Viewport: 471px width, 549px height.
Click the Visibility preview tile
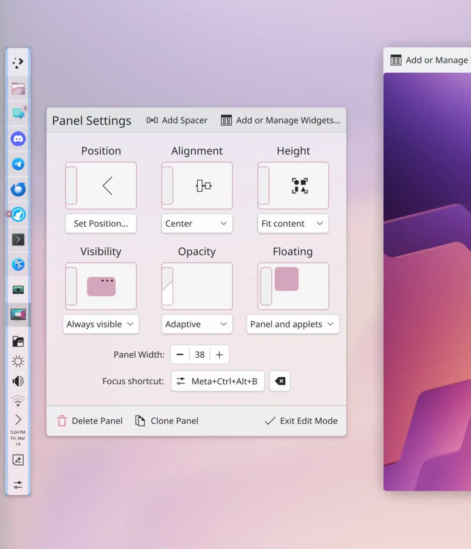(x=101, y=286)
